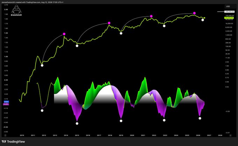This screenshot has height=146, width=238.
Task: Select the white price bottom marker near 2012
Action: pos(42,65)
